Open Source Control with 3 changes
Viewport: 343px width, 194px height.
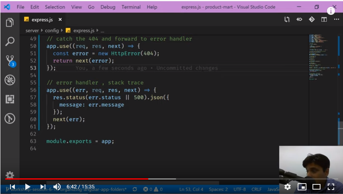pos(10,61)
